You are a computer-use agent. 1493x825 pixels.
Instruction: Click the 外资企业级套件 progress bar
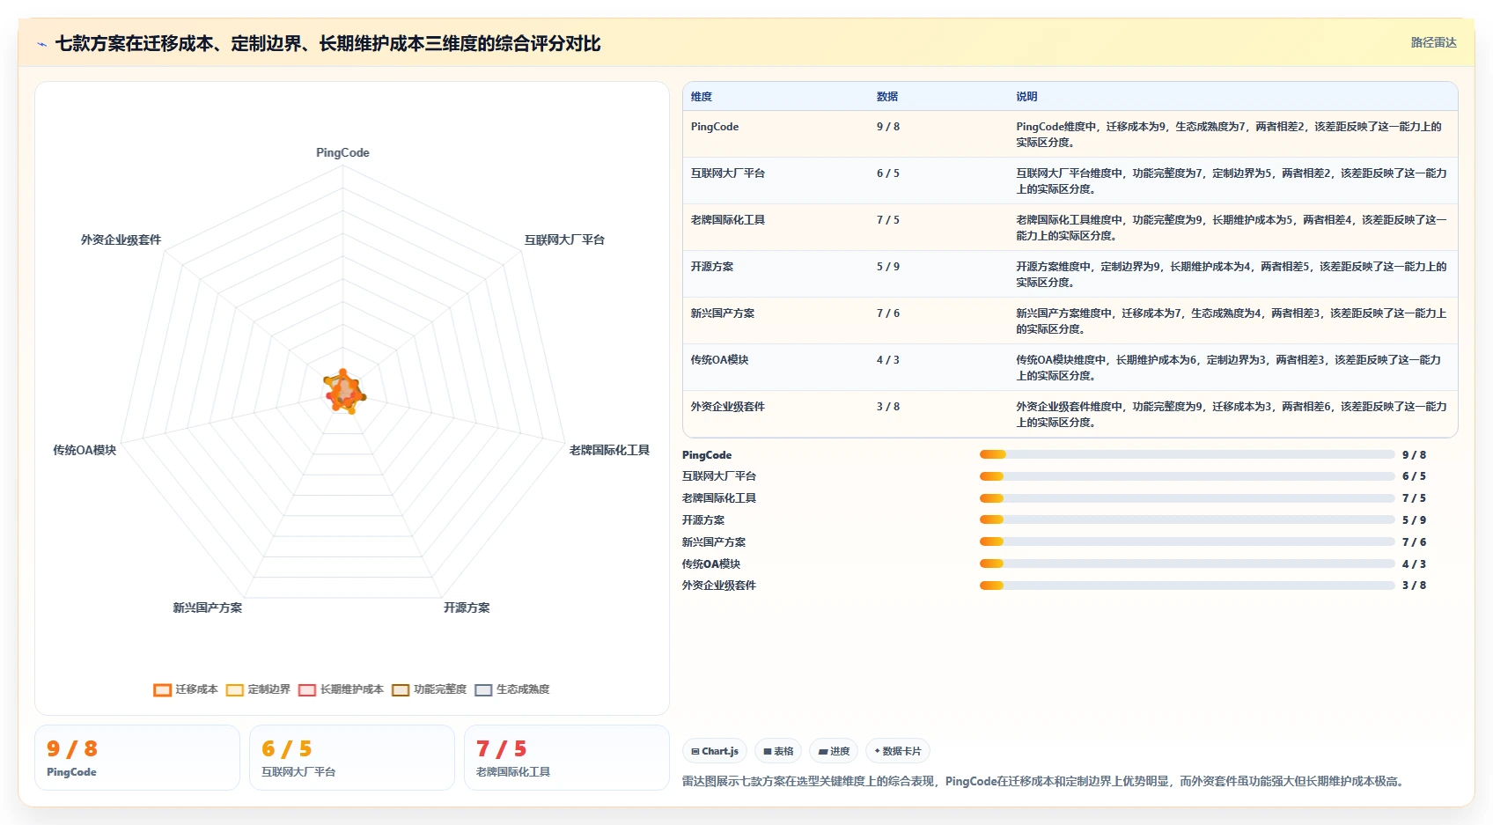click(1187, 586)
